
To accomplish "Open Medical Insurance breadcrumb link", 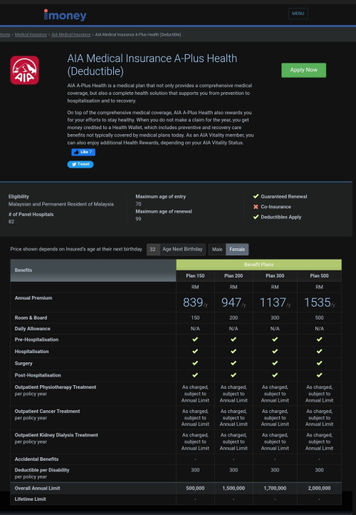I will coord(31,34).
